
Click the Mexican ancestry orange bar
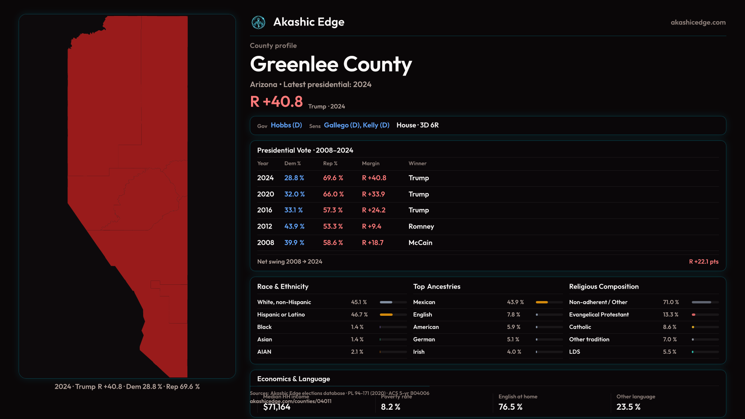point(542,302)
